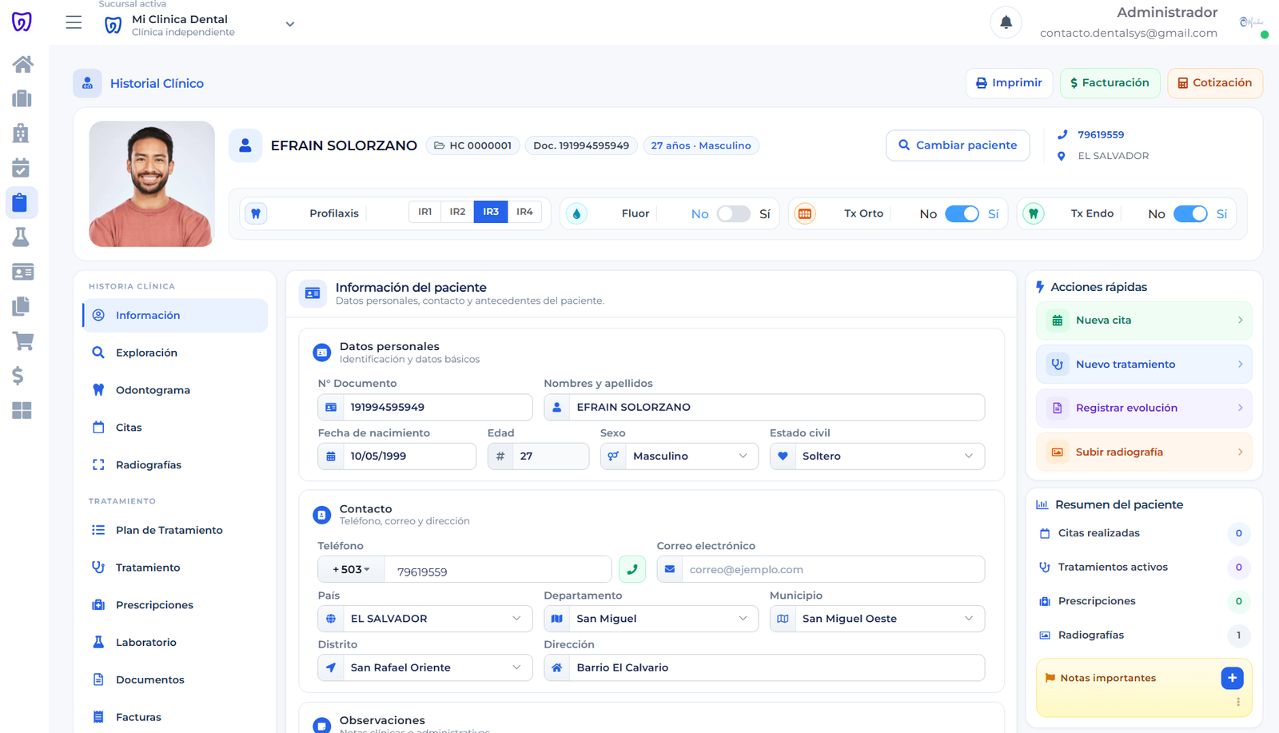This screenshot has width=1279, height=733.
Task: Select the IR2 prophylaxis option
Action: pyautogui.click(x=457, y=212)
